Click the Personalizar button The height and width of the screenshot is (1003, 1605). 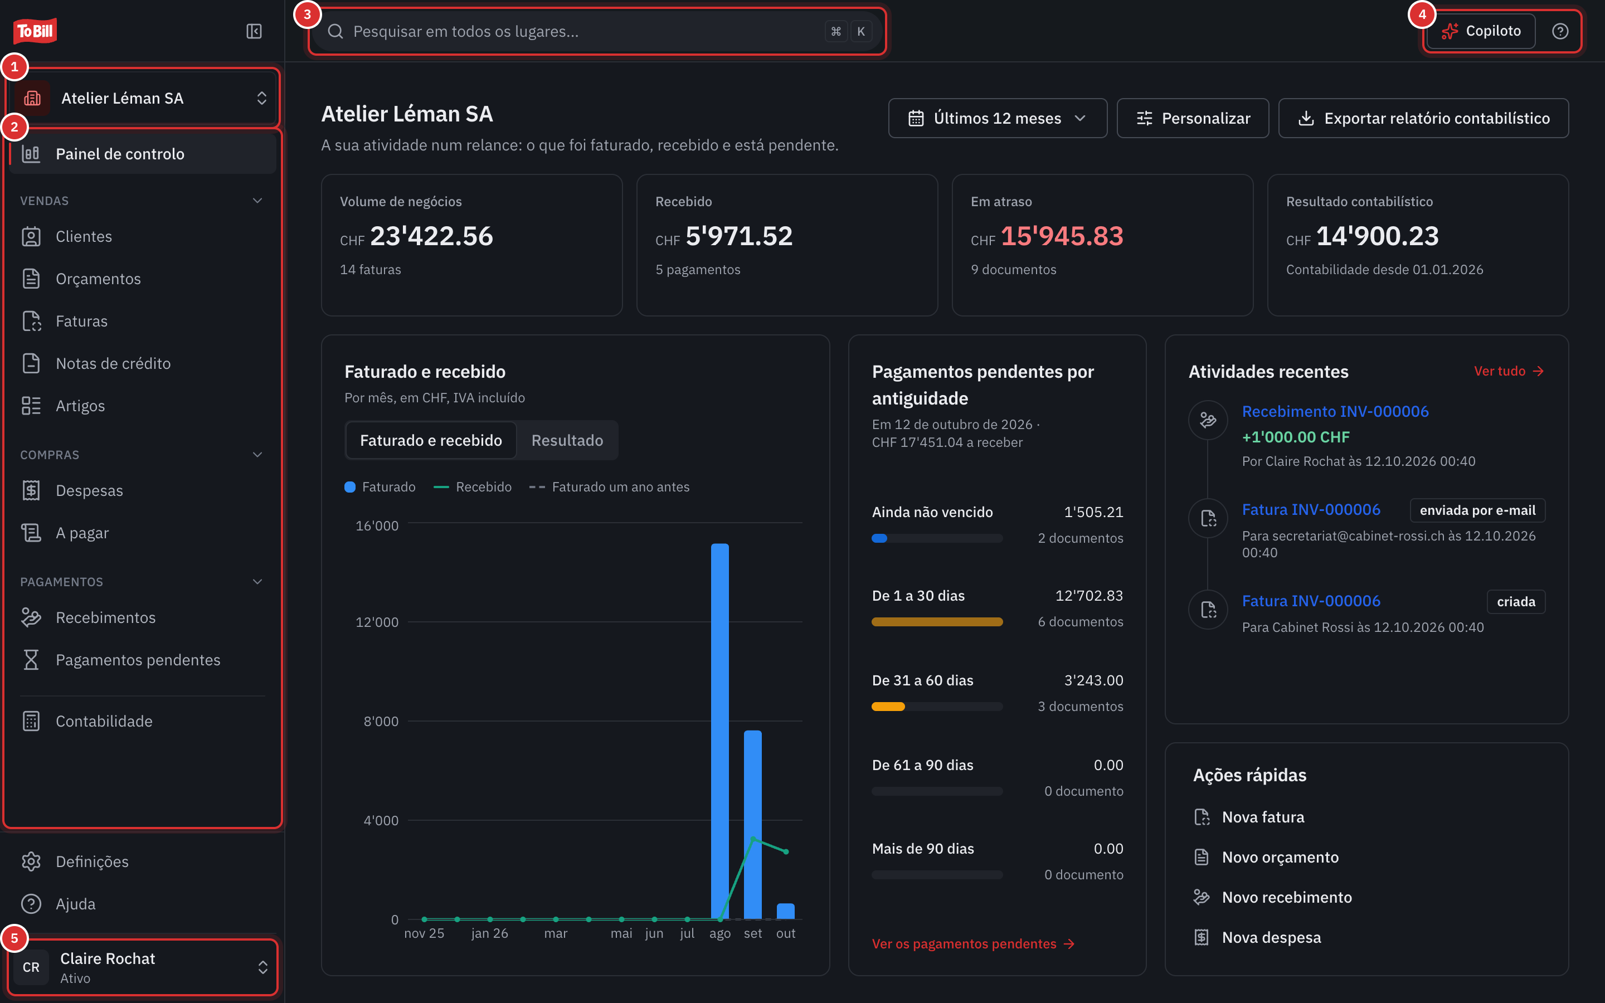pos(1193,119)
